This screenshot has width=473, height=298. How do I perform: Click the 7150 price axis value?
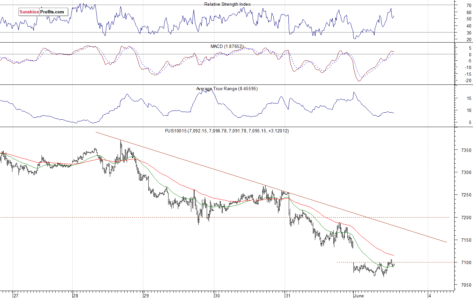(x=466, y=240)
